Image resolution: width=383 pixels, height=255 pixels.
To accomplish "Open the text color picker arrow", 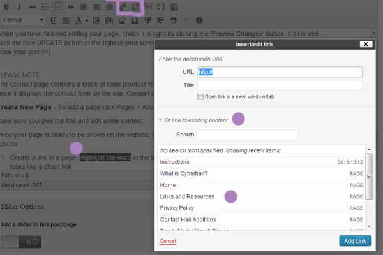I will (87, 20).
